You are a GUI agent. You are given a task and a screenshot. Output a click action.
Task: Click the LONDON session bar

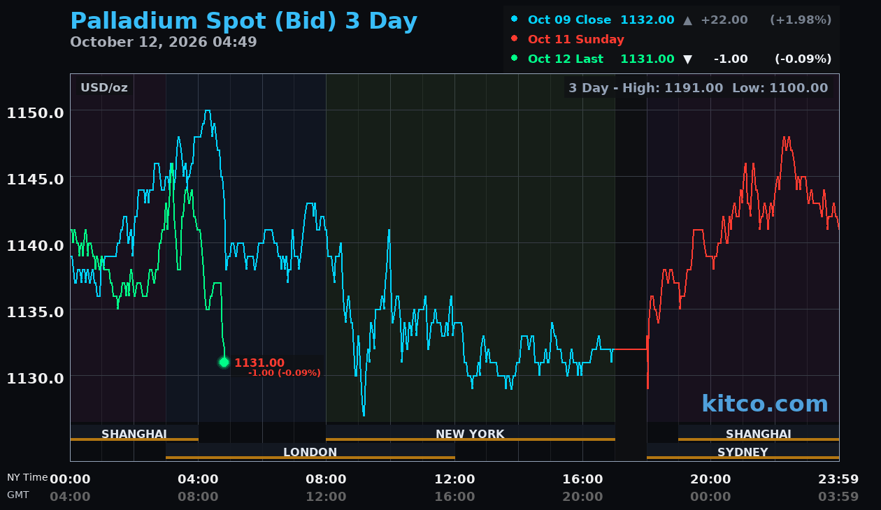(x=310, y=451)
